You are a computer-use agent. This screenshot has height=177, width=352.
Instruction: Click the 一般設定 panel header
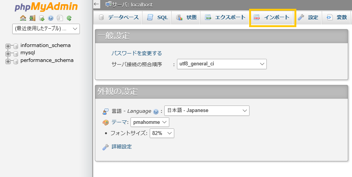click(x=221, y=36)
